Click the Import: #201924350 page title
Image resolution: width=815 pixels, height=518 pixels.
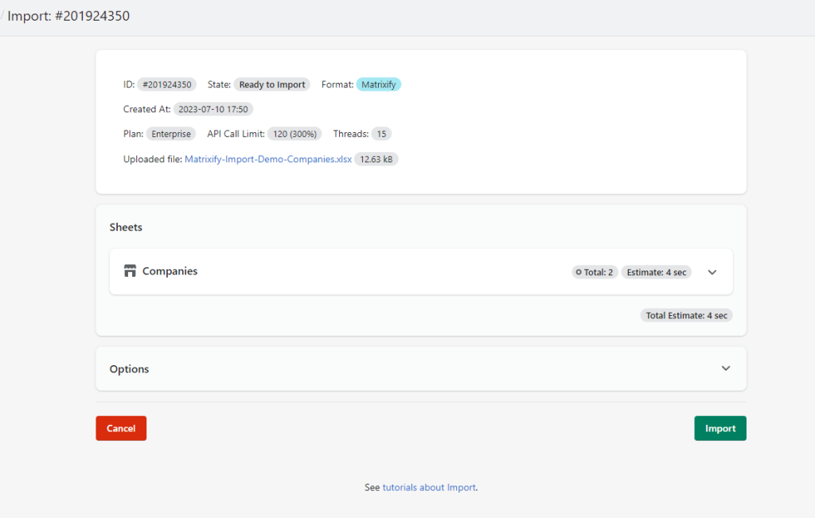coord(68,15)
